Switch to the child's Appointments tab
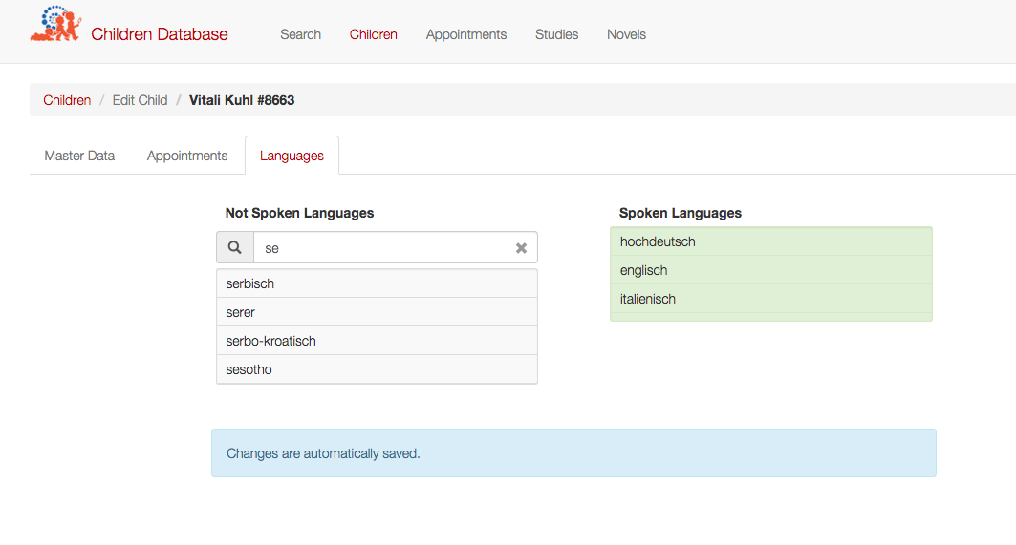The height and width of the screenshot is (545, 1016). pos(187,156)
